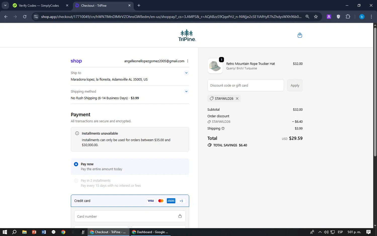Screen dimensions: 377x236
Task: Show the +5 additional card types
Action: [181, 201]
